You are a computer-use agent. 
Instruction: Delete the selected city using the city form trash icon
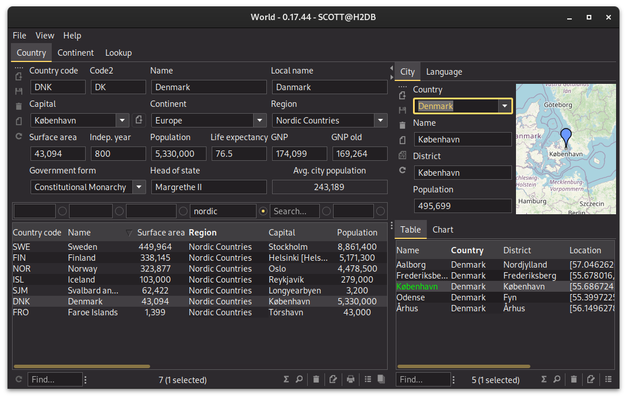coord(402,125)
